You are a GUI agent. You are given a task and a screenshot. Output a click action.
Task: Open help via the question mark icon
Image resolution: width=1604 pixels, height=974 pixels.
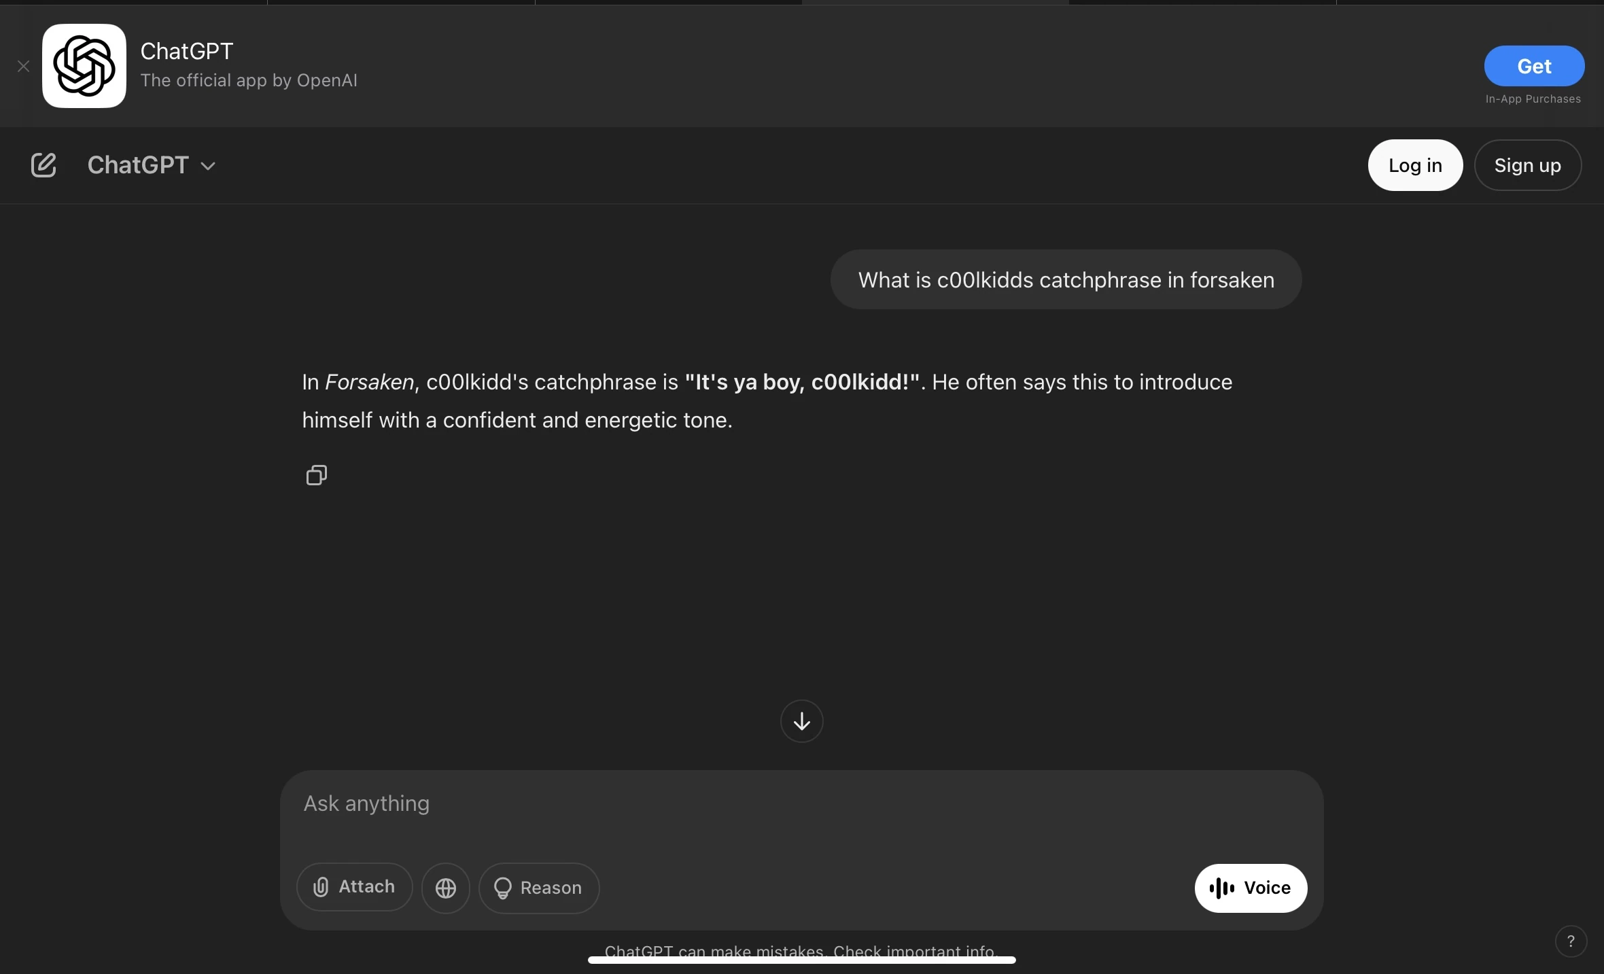[1571, 941]
